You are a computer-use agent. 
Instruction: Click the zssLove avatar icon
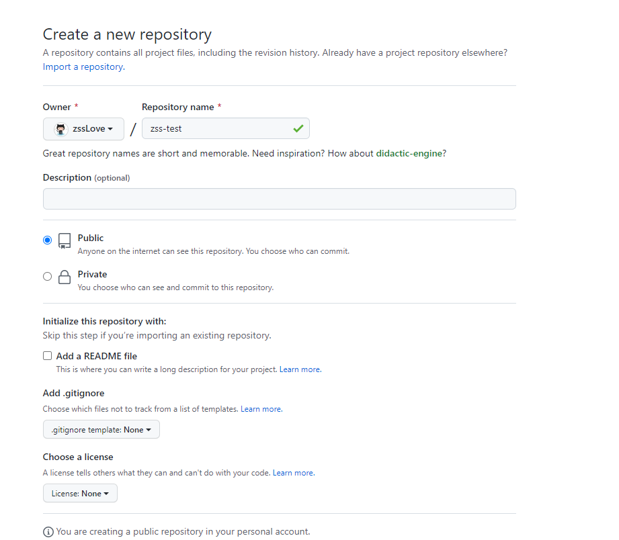click(61, 129)
